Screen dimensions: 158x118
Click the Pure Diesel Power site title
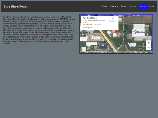click(16, 6)
